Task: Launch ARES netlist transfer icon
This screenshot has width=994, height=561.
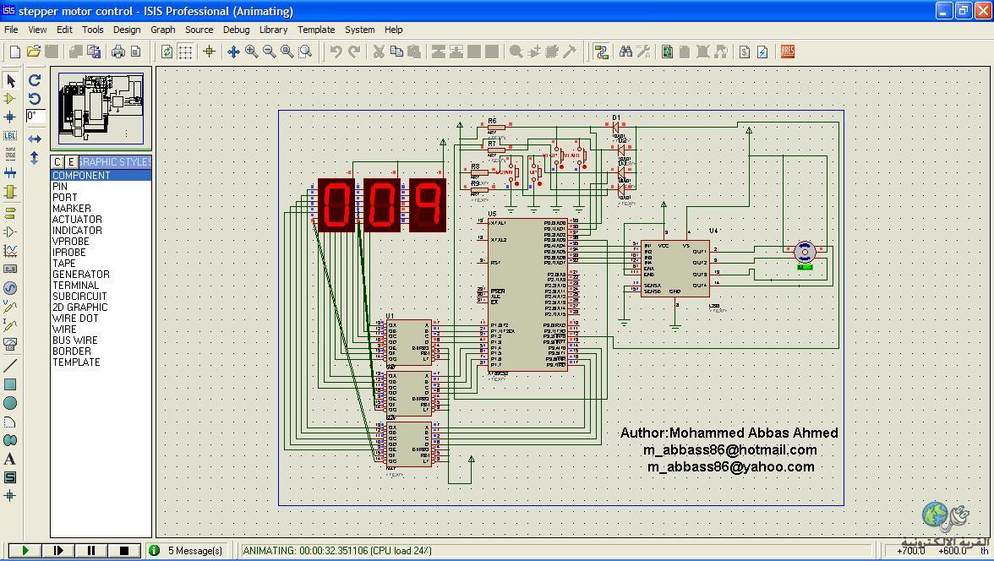Action: click(x=788, y=52)
